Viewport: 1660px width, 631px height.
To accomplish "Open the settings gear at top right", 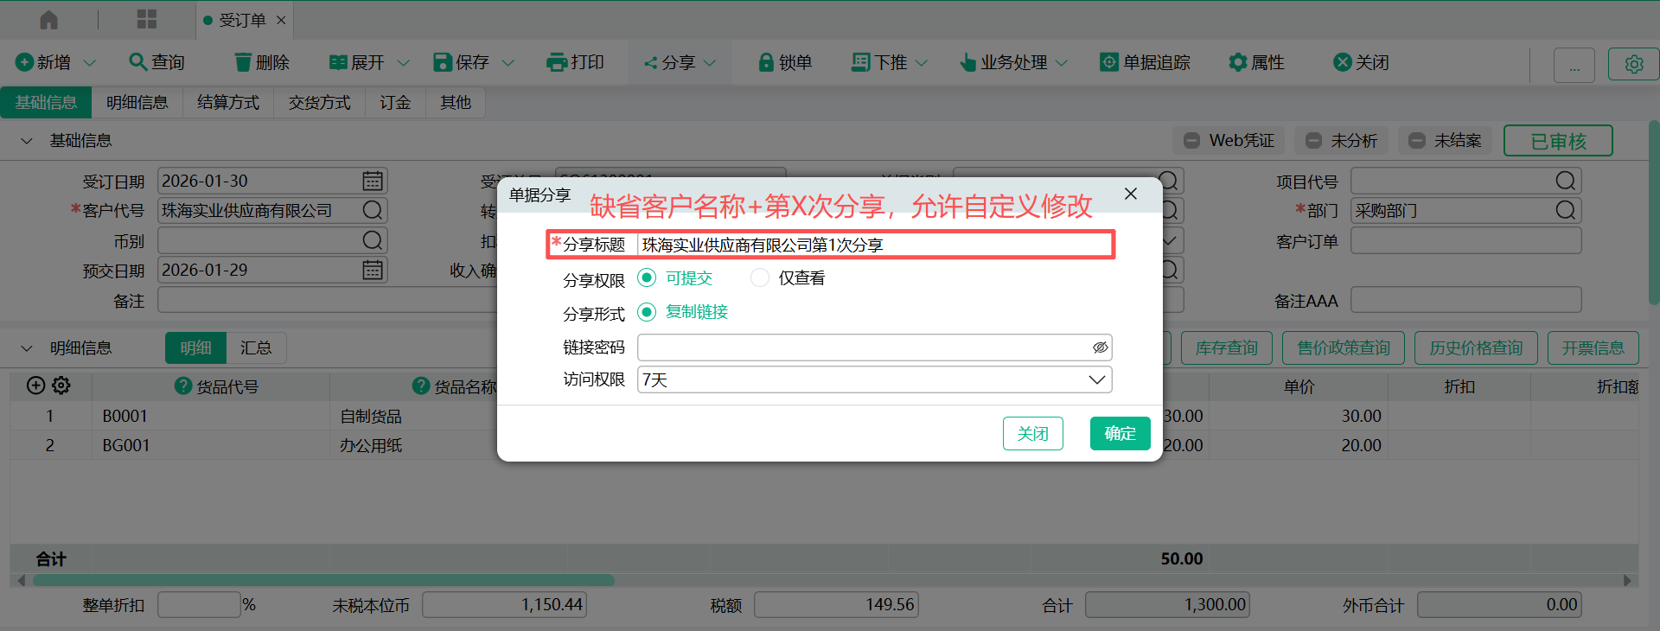I will point(1633,65).
